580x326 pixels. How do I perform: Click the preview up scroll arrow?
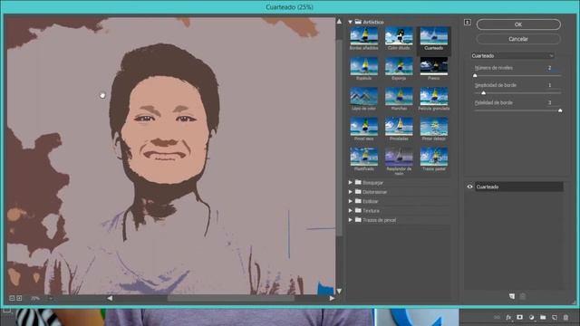point(339,22)
